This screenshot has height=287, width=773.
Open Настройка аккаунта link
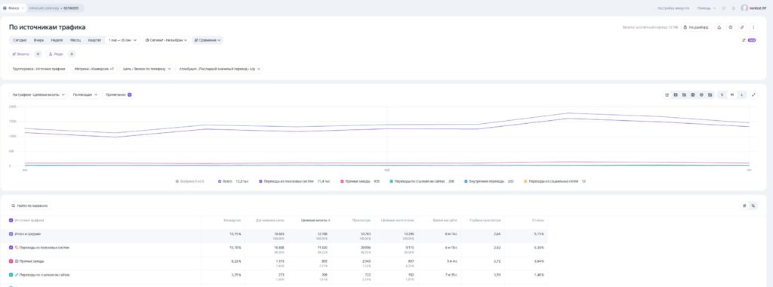(x=673, y=8)
